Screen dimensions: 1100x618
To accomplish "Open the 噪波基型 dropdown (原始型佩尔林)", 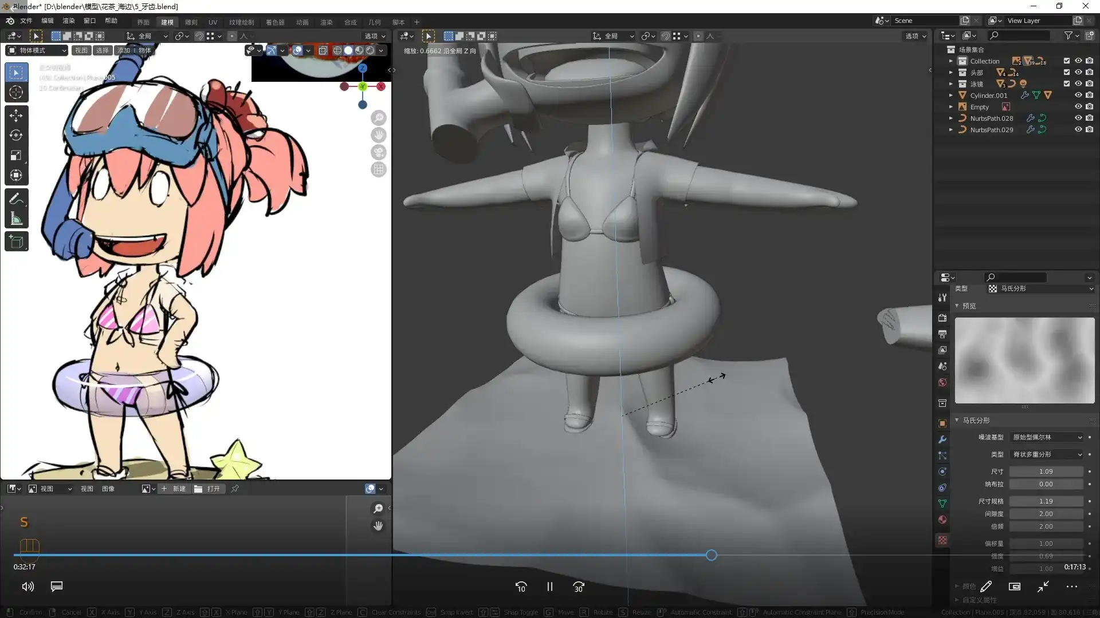I will point(1046,437).
